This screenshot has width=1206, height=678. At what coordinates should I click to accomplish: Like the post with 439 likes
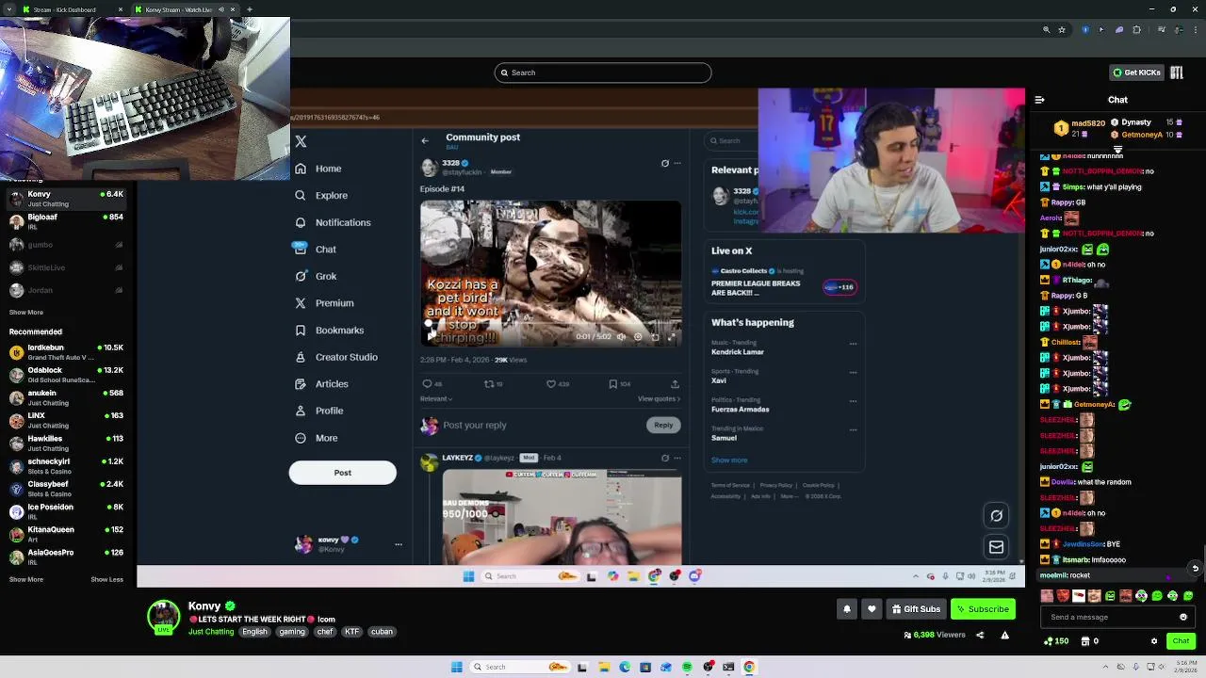551,384
